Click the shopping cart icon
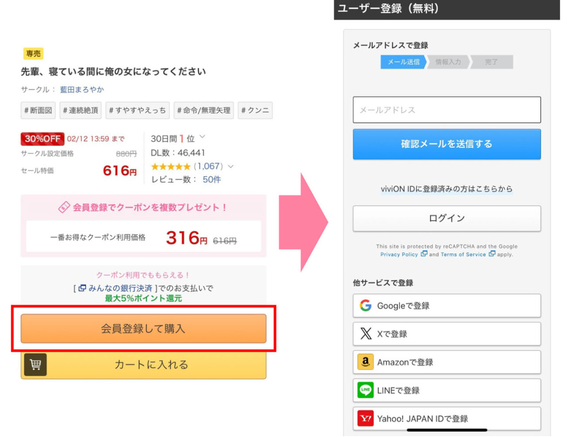Viewport: 567px width, 437px height. tap(35, 365)
